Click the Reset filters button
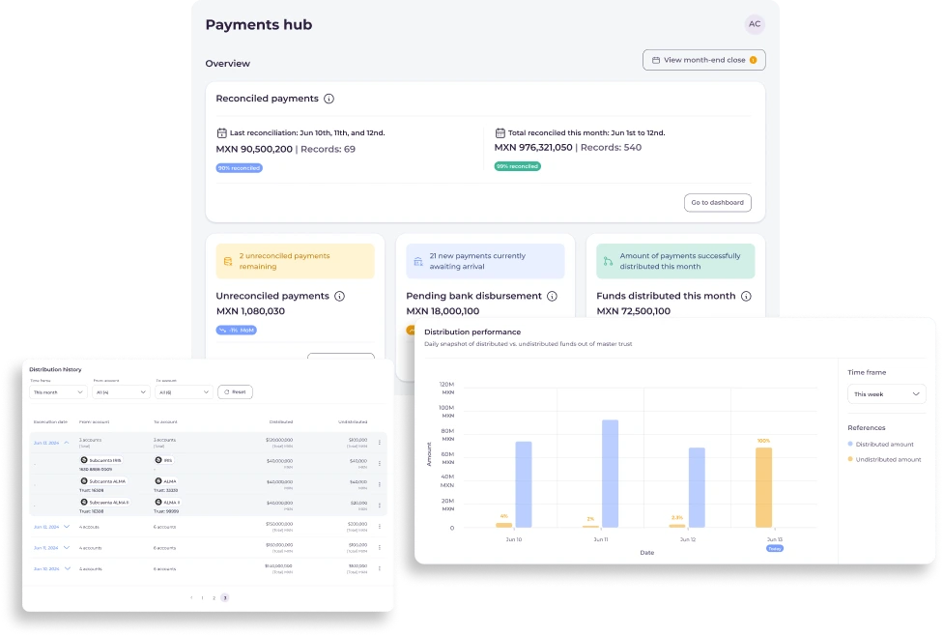The width and height of the screenshot is (943, 636). [236, 392]
